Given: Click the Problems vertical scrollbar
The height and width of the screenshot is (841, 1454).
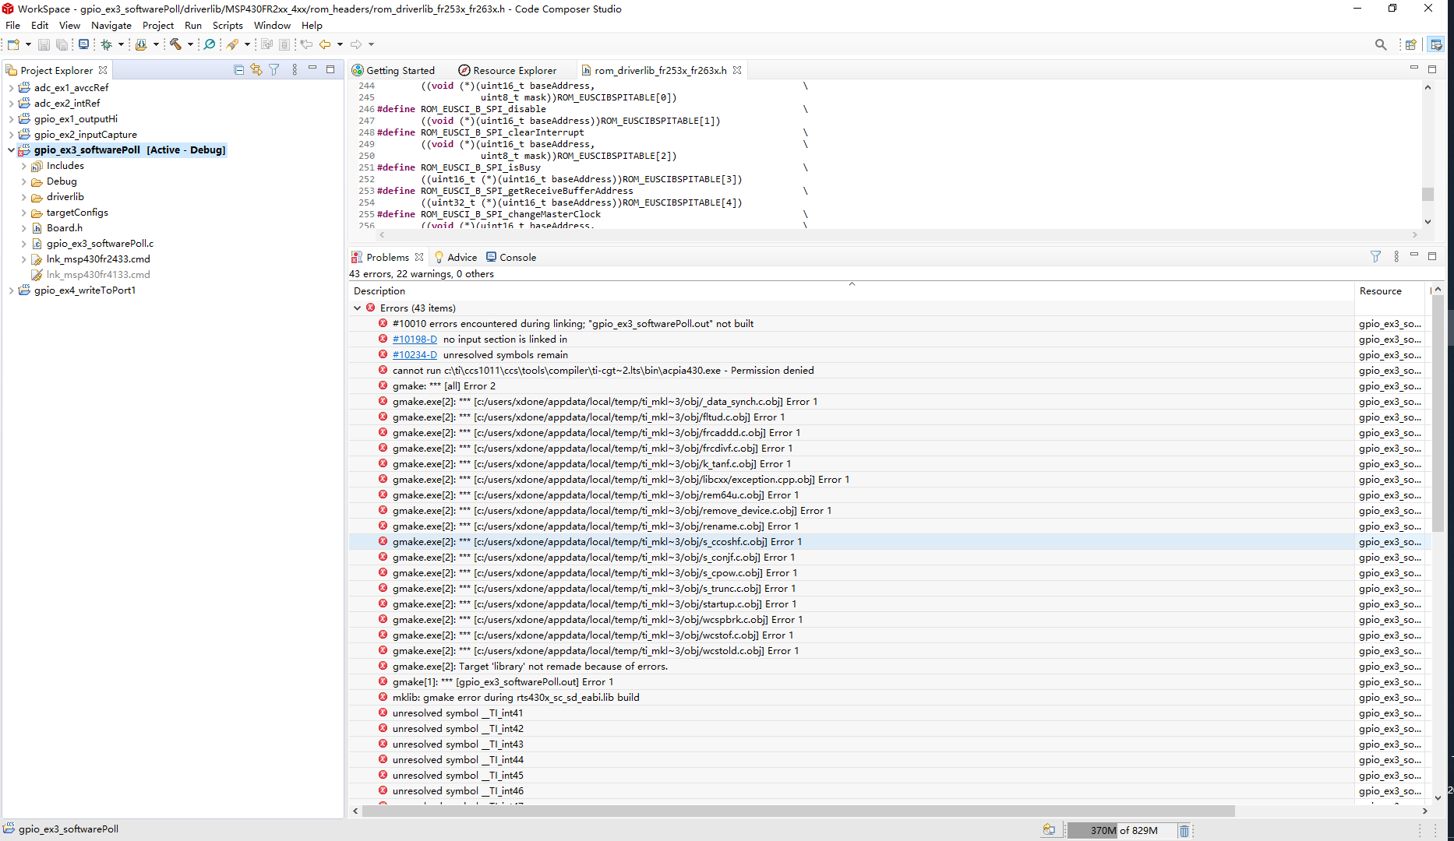Looking at the screenshot, I should (1438, 413).
